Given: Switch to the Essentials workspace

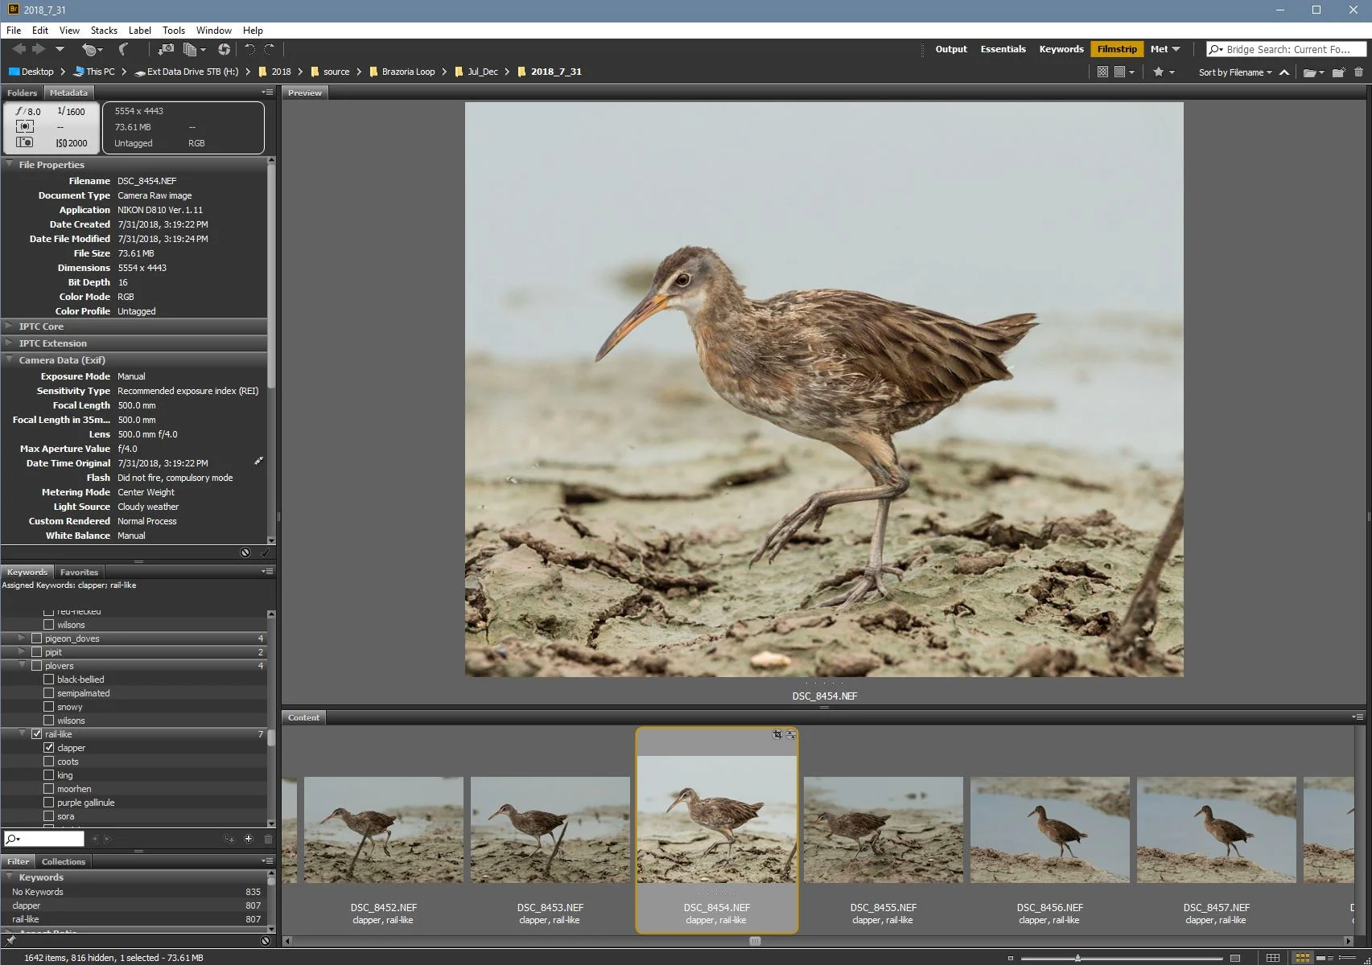Looking at the screenshot, I should point(1003,49).
